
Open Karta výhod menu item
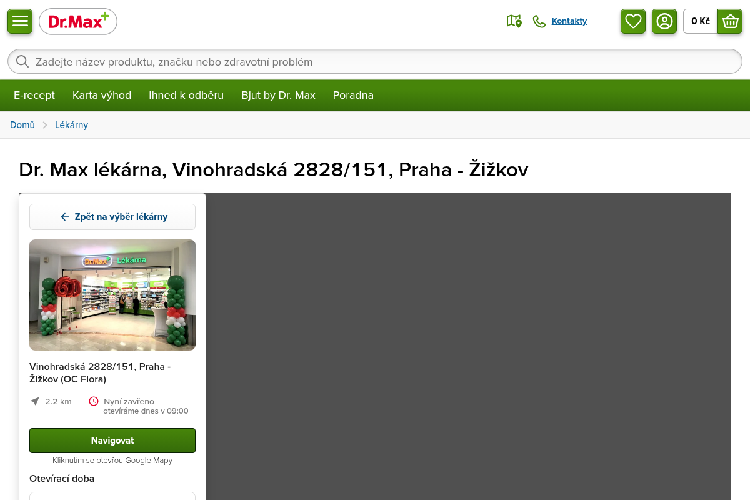coord(102,95)
